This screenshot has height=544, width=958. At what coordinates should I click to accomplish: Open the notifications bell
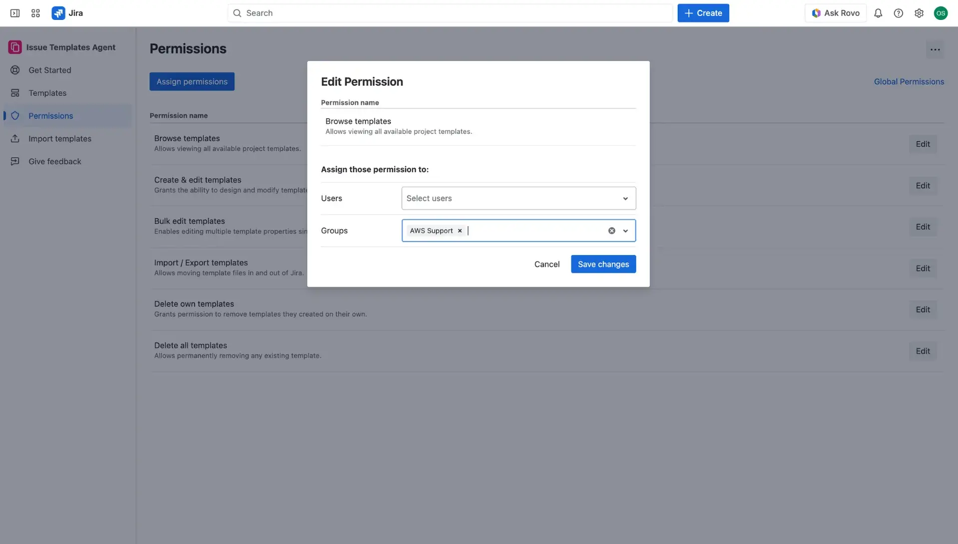[878, 13]
